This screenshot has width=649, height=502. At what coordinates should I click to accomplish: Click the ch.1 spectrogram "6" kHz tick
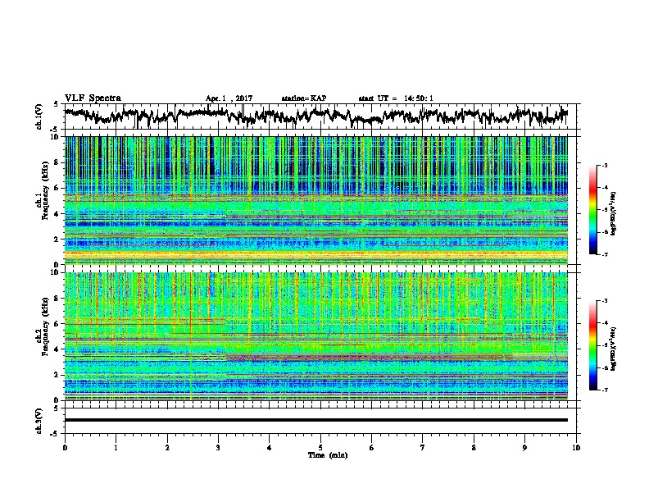57,188
